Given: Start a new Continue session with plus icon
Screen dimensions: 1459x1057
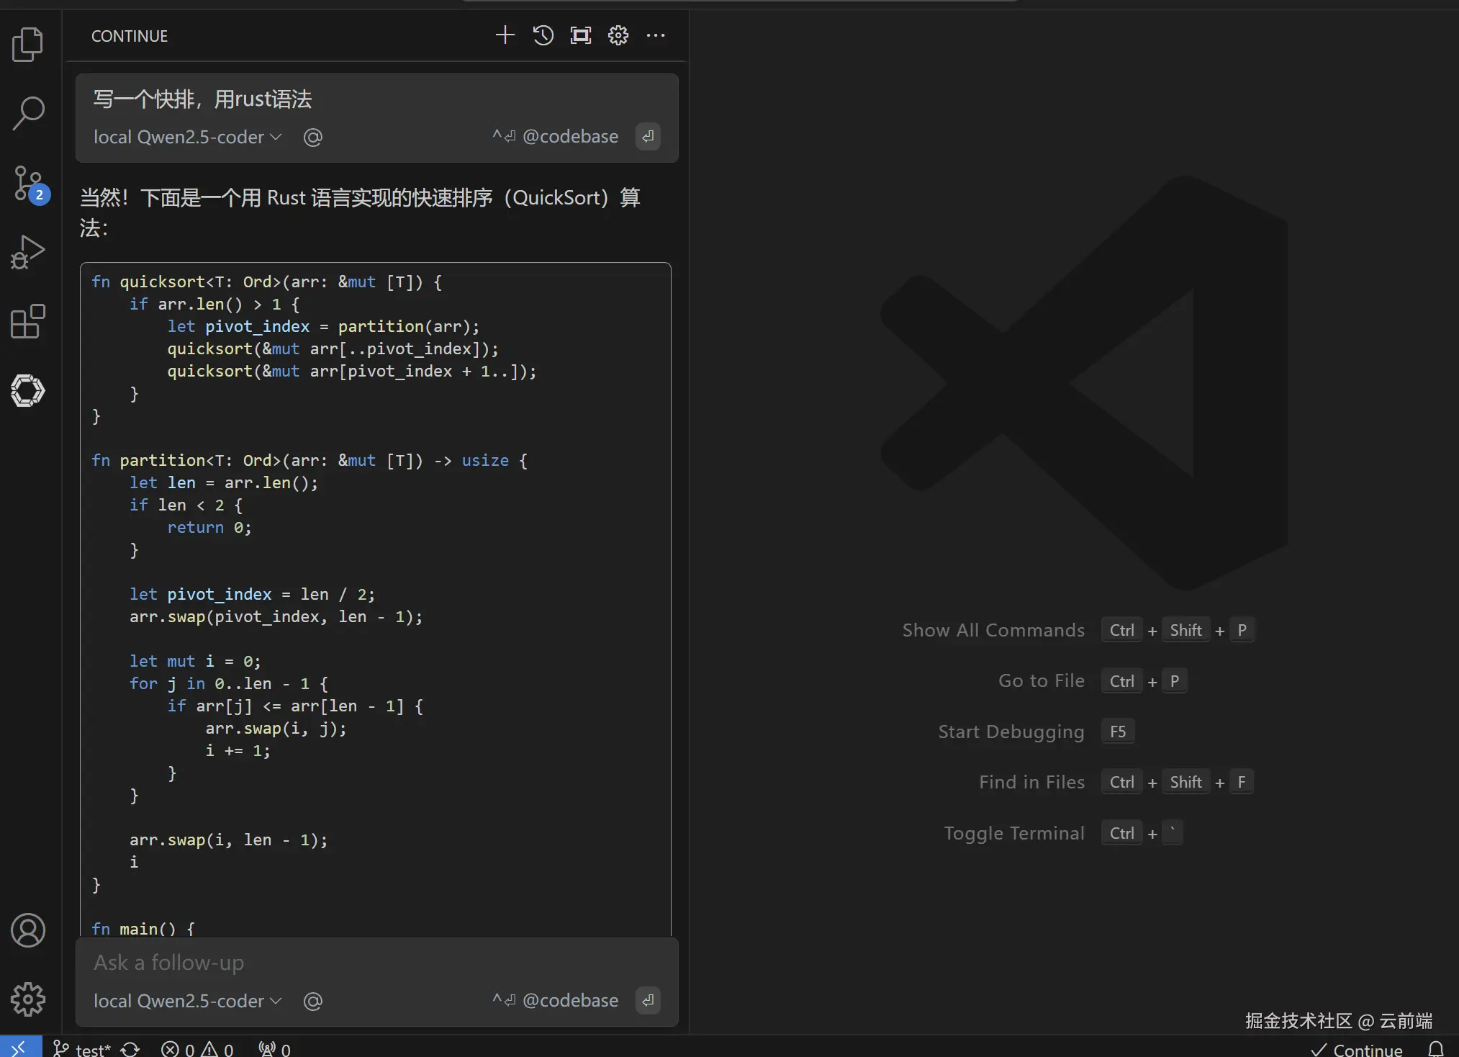Looking at the screenshot, I should pyautogui.click(x=505, y=35).
